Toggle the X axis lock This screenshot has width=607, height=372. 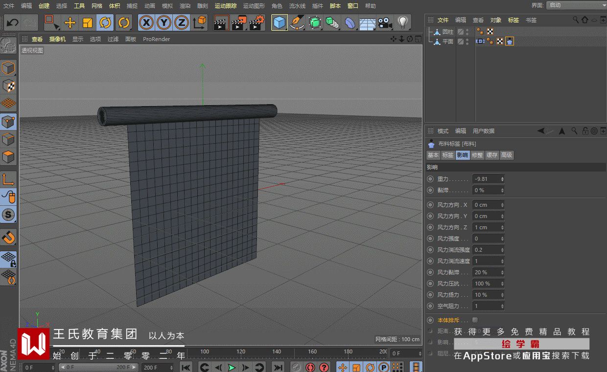(x=146, y=23)
